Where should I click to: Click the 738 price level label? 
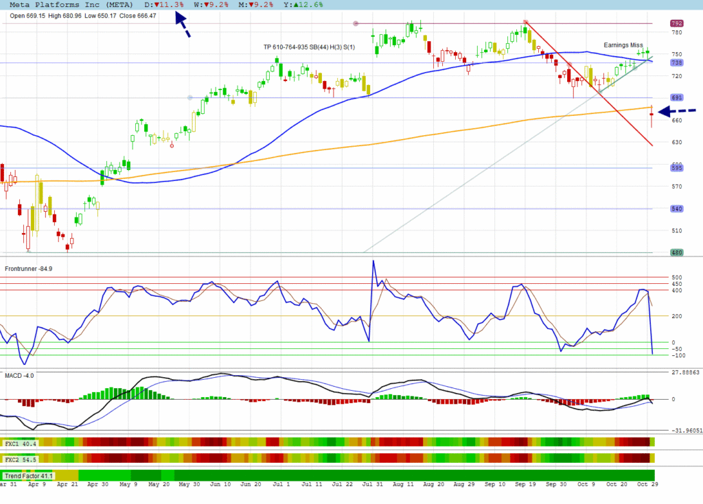[676, 62]
